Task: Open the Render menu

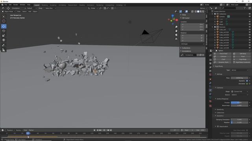Action: pyautogui.click(x=16, y=5)
